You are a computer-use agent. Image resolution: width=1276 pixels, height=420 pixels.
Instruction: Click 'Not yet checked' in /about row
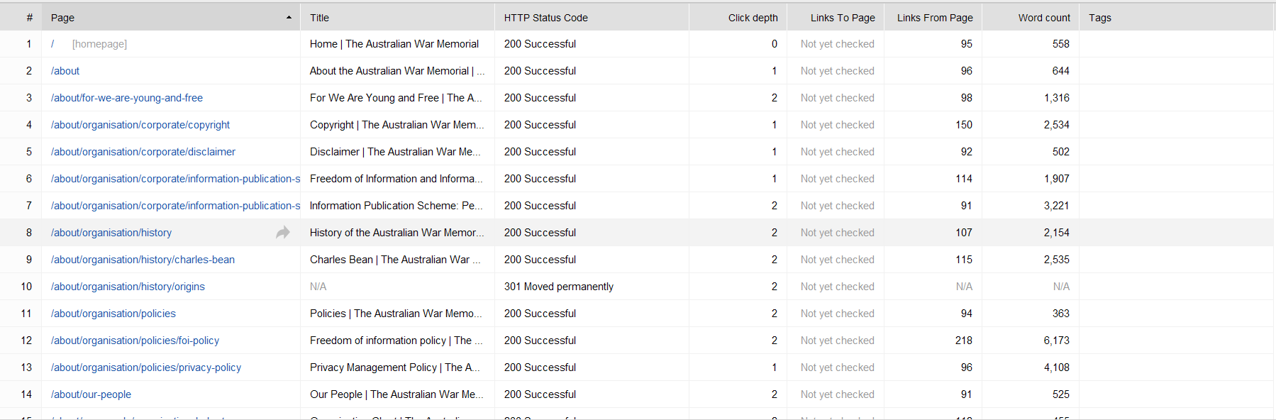pos(838,71)
